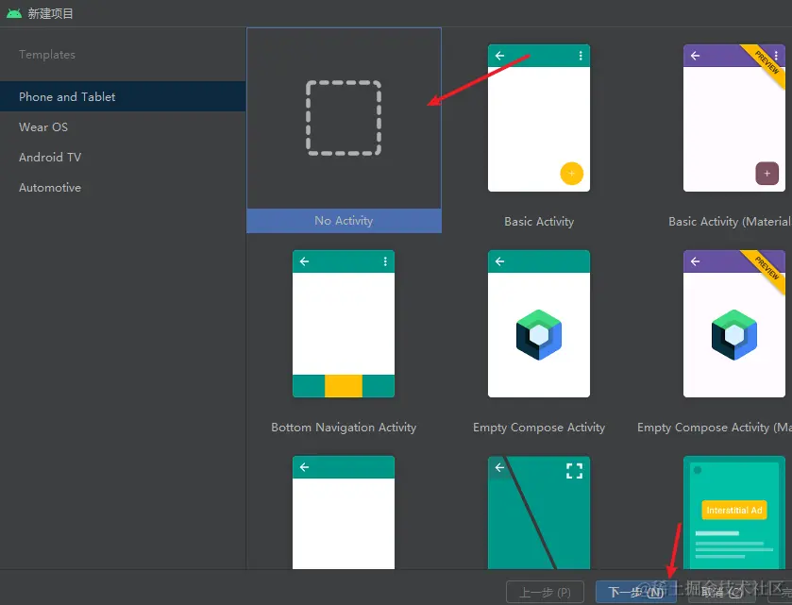Select the Android TV category
This screenshot has height=605, width=792.
[123, 157]
